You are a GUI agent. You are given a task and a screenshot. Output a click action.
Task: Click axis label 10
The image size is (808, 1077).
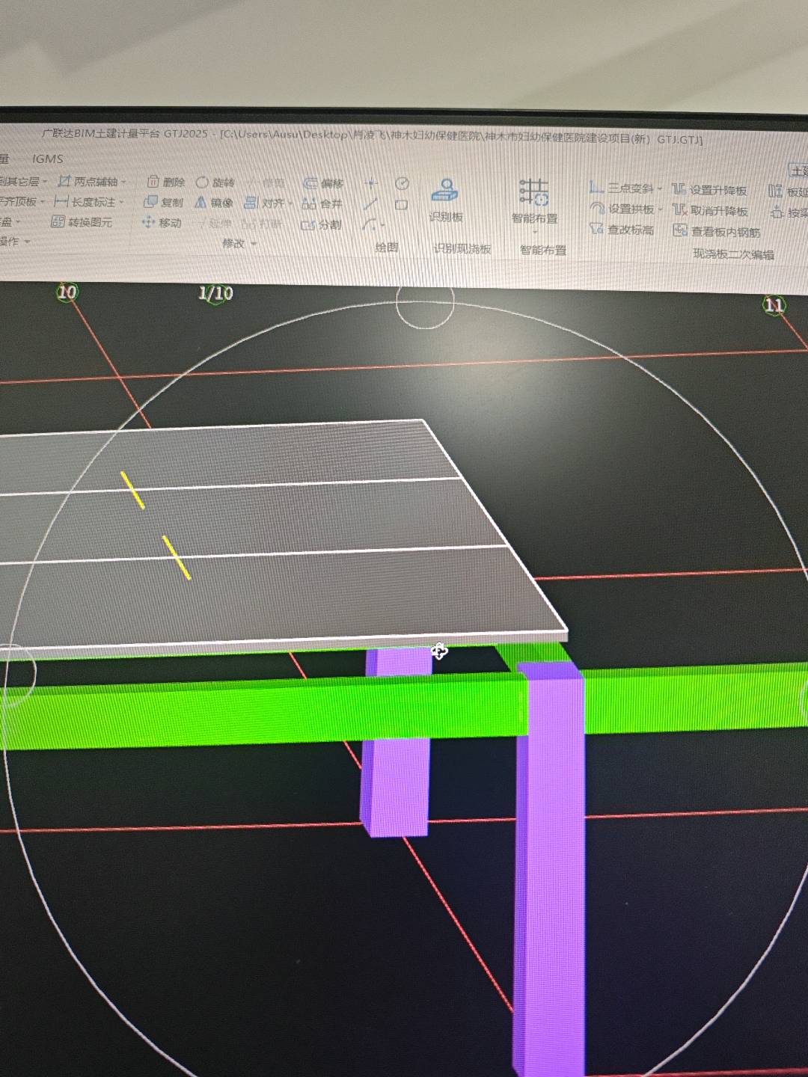point(67,292)
